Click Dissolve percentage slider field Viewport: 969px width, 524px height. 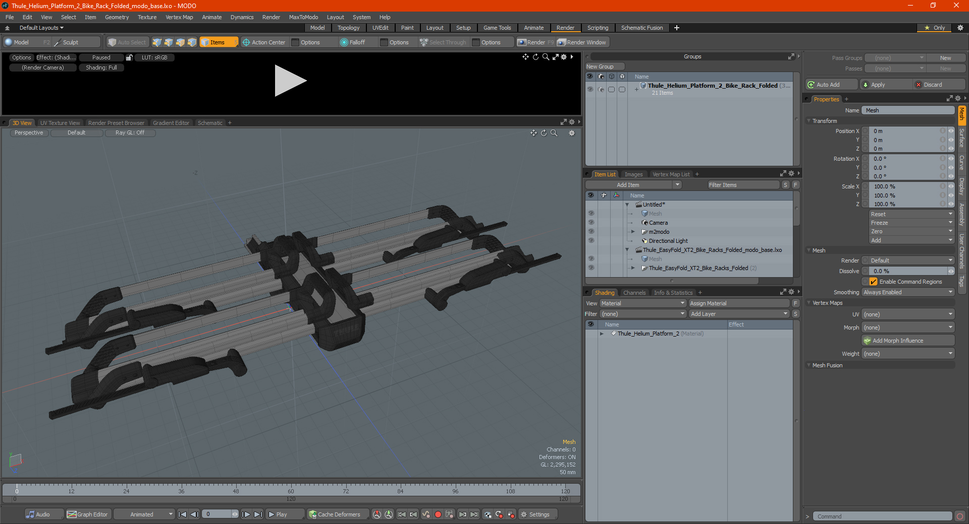(x=908, y=271)
